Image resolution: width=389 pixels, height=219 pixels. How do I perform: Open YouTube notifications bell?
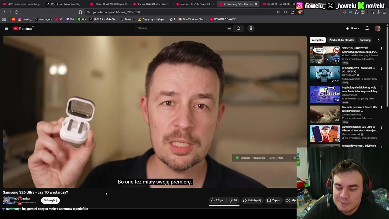[367, 28]
